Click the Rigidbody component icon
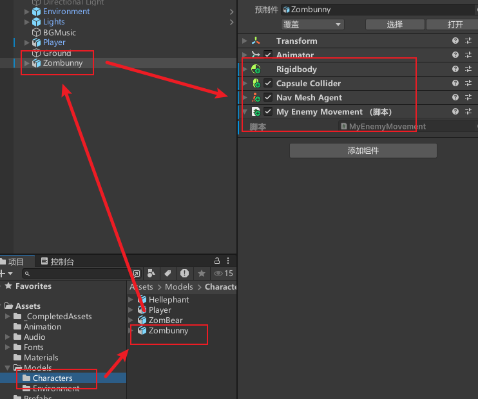This screenshot has height=399, width=478. coord(256,69)
